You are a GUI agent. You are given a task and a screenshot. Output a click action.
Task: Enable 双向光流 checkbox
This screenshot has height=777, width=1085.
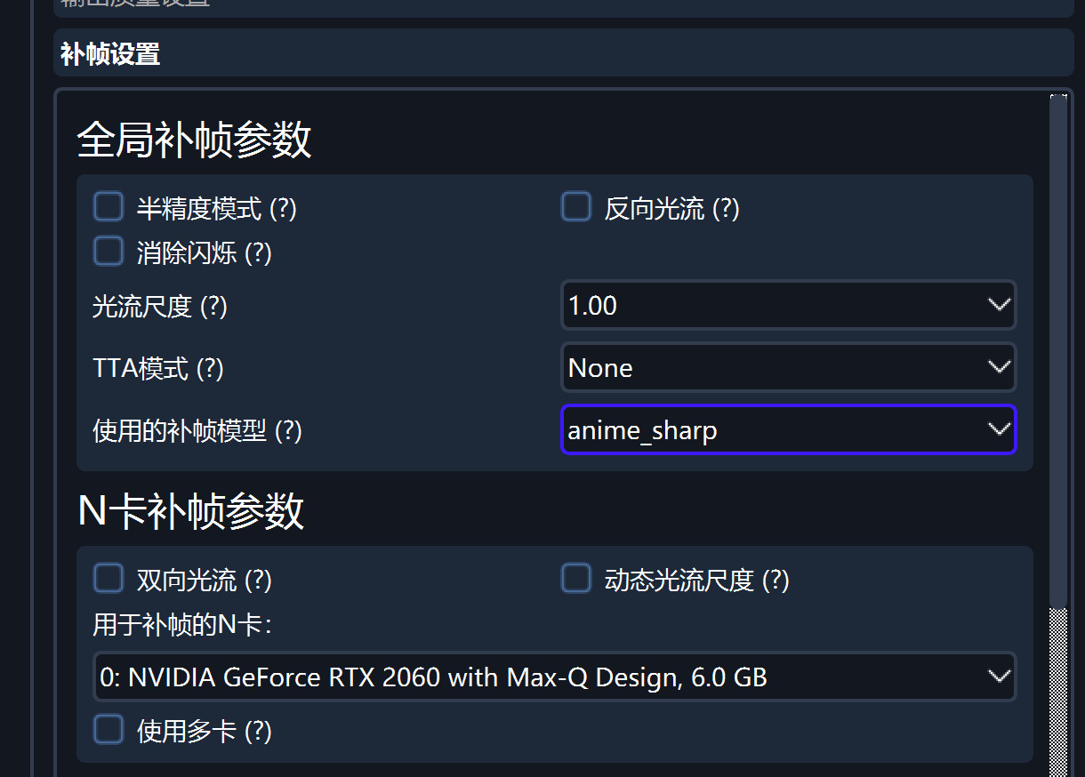108,579
